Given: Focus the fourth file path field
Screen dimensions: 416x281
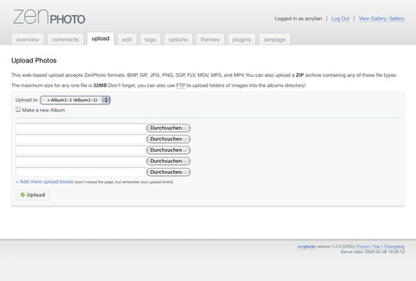Looking at the screenshot, I should point(81,161).
